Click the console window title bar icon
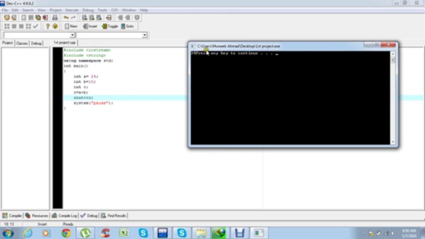 (x=193, y=46)
